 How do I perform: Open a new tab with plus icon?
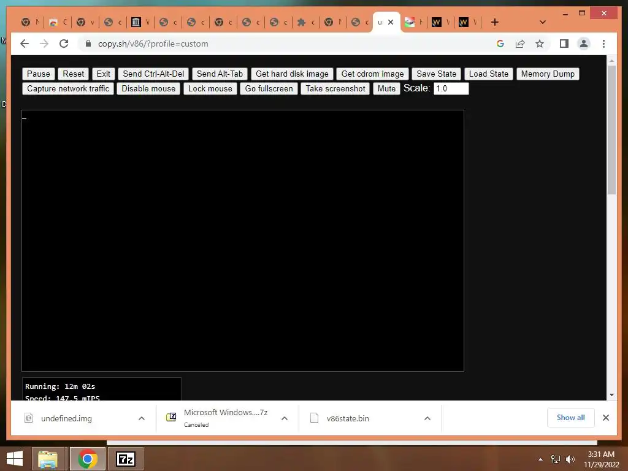[495, 22]
